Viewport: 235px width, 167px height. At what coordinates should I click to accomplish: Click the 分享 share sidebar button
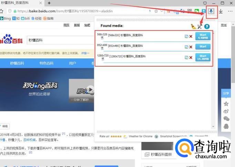(x=226, y=93)
